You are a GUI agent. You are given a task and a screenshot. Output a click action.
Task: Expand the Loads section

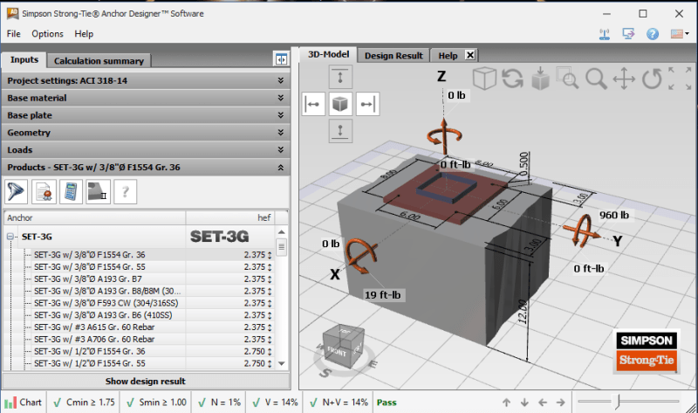146,150
